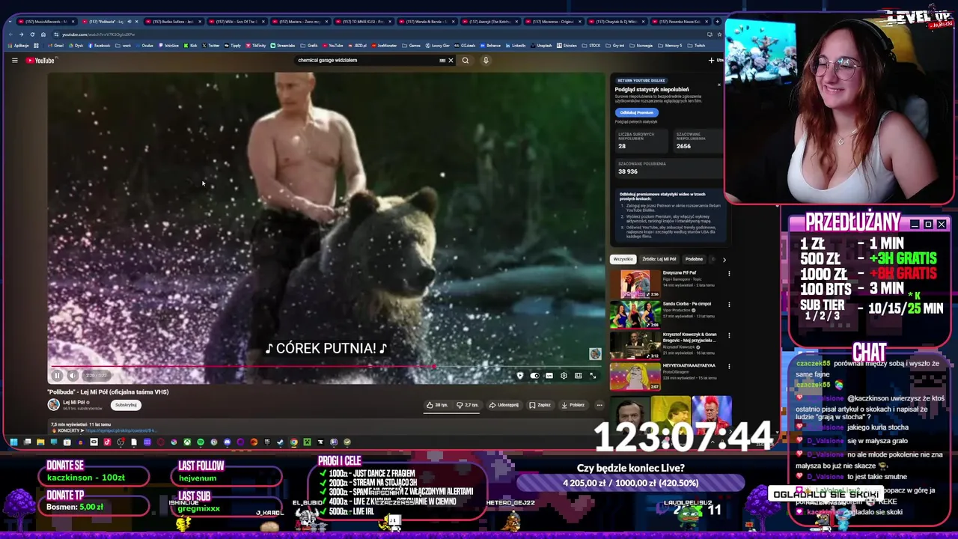Open Spotify from the taskbar
Screen dimensions: 958x539
[x=201, y=442]
